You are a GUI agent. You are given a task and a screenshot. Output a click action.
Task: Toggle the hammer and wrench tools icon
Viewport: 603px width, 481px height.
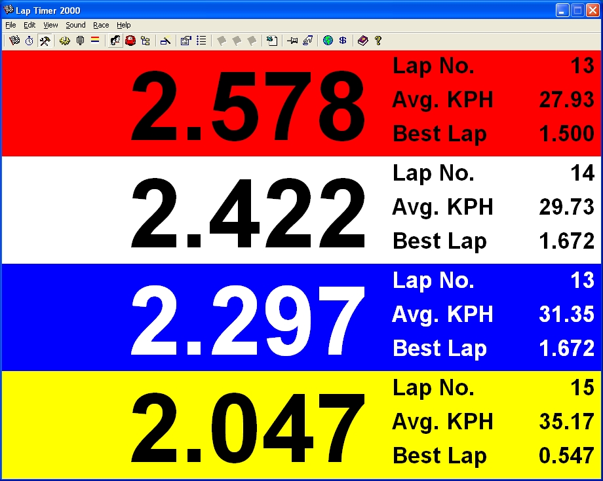tap(45, 41)
